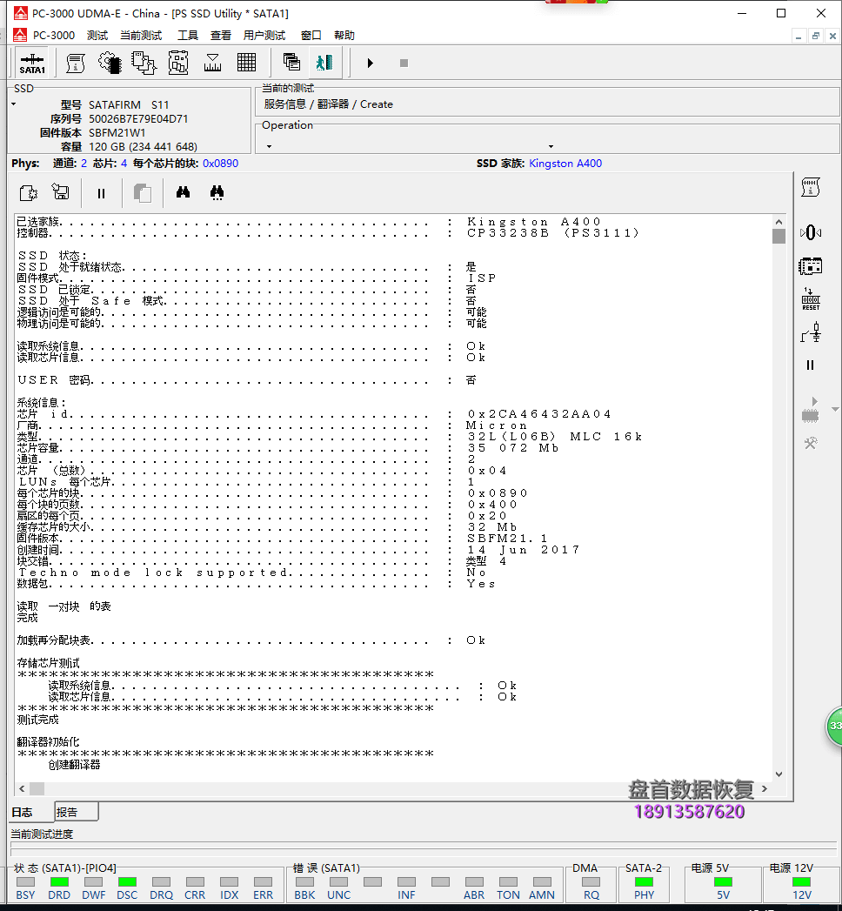
Task: Click the pause icon in right sidebar
Action: 810,365
